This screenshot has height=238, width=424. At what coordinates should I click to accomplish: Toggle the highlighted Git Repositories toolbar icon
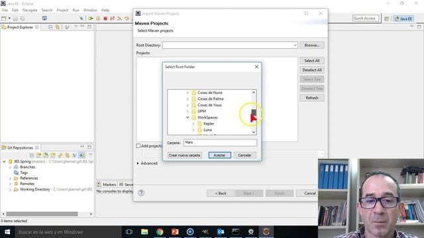click(x=81, y=155)
